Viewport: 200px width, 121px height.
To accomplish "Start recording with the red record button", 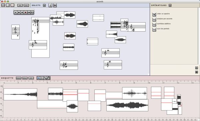I will 26,13.
